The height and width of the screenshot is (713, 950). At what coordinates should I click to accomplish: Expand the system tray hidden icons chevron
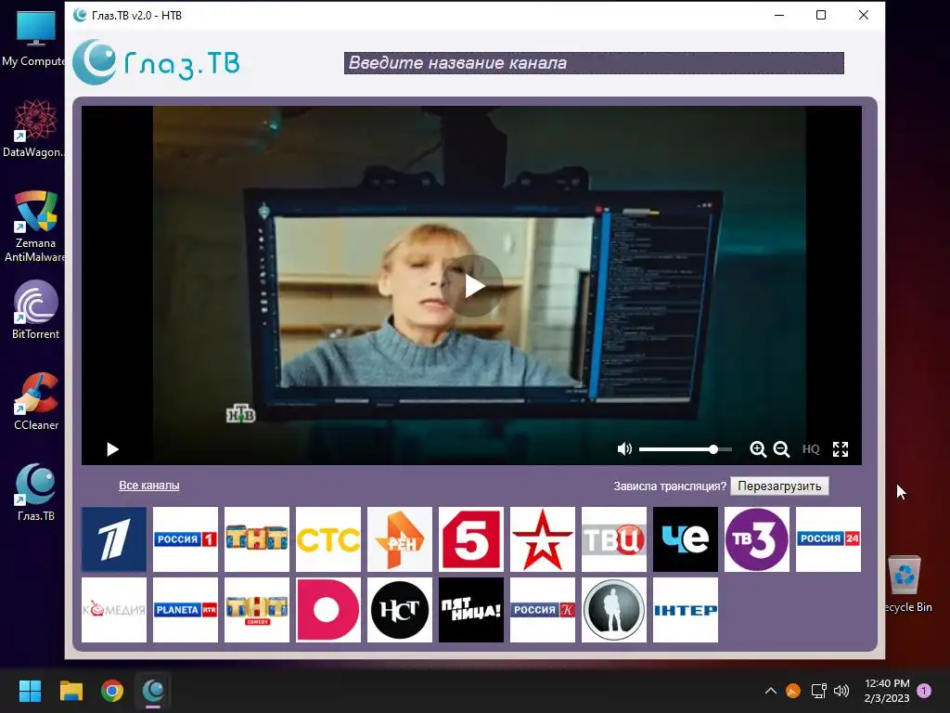click(771, 691)
